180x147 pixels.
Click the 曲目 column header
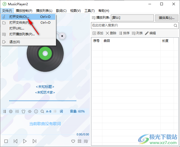point(131,41)
